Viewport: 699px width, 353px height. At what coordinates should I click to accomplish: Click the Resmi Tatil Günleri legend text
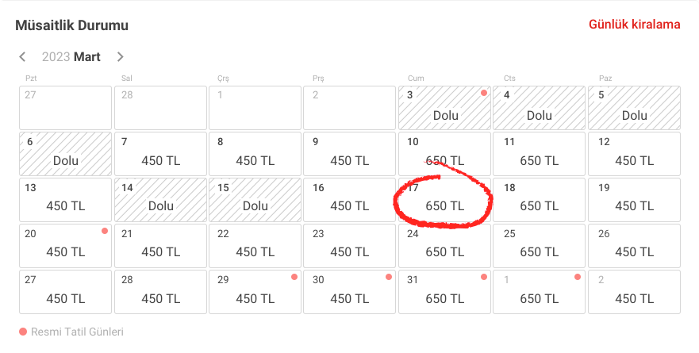[x=77, y=332]
